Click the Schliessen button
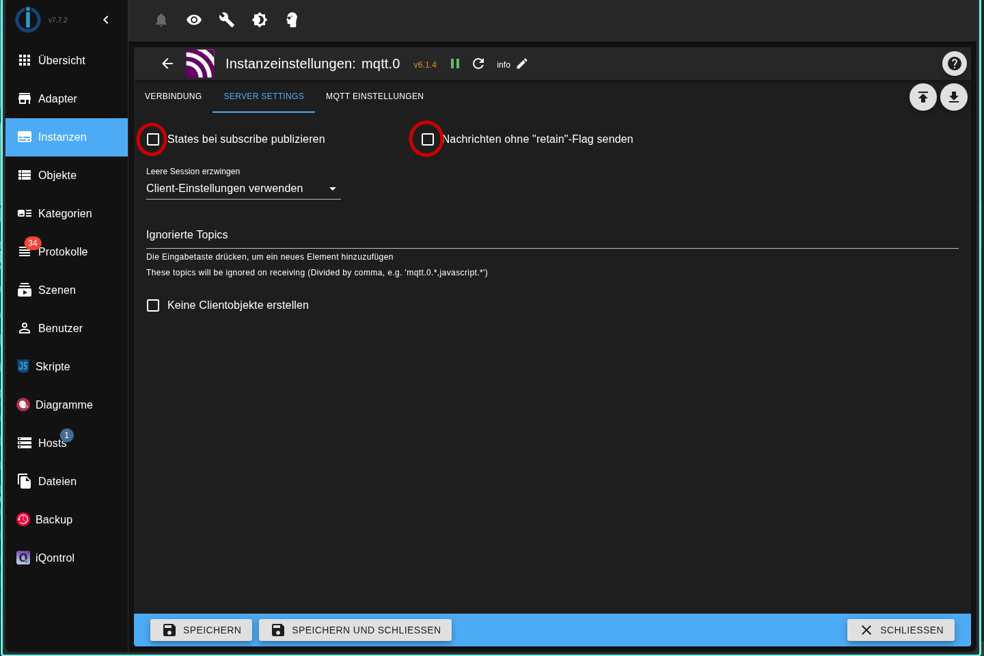984x656 pixels. click(901, 630)
